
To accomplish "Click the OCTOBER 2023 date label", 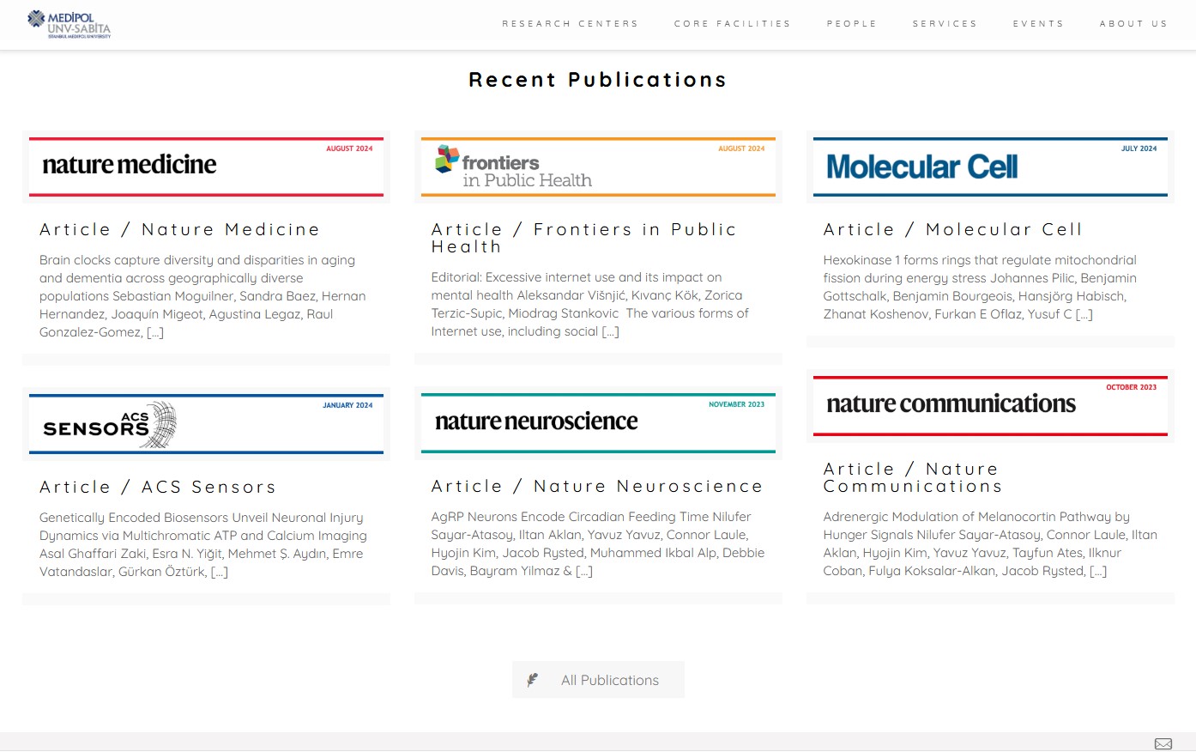I will pyautogui.click(x=1131, y=387).
